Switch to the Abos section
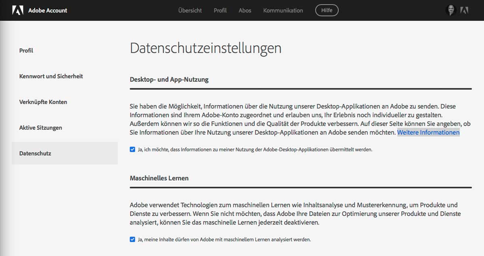The image size is (484, 256). click(x=245, y=10)
